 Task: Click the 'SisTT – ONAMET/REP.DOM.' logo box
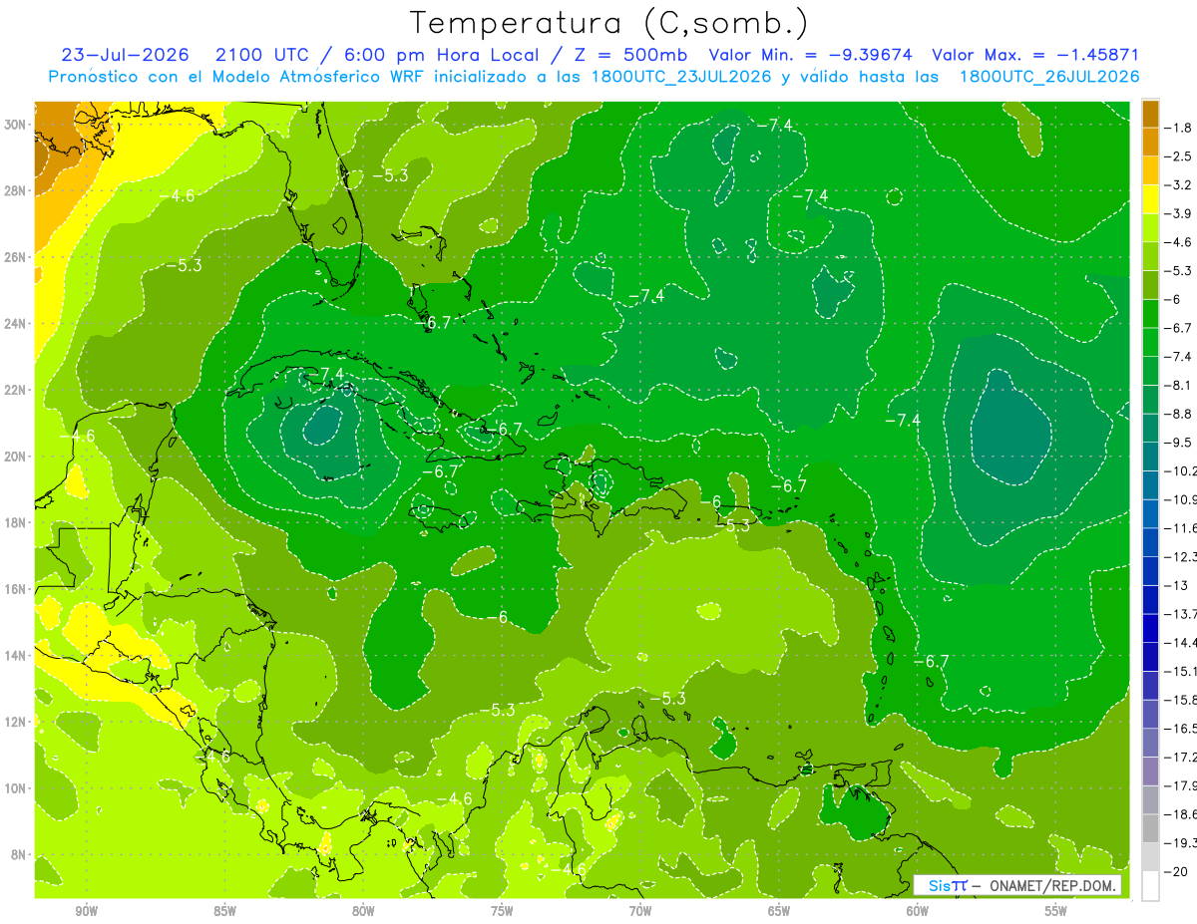pyautogui.click(x=1016, y=885)
